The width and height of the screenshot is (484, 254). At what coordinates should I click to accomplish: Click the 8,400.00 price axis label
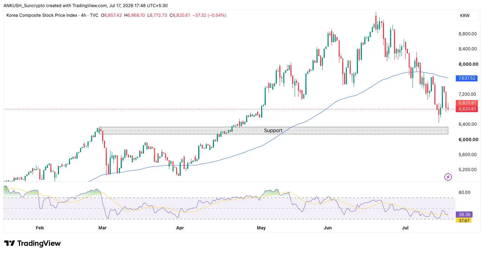coord(468,49)
